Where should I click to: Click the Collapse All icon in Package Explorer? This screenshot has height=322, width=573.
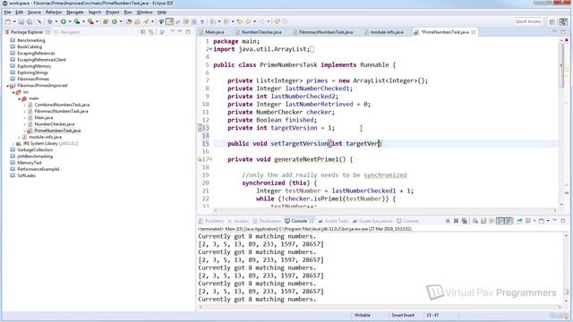point(143,32)
